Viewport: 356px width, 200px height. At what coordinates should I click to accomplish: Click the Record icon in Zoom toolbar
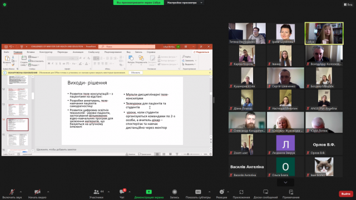click(x=174, y=192)
